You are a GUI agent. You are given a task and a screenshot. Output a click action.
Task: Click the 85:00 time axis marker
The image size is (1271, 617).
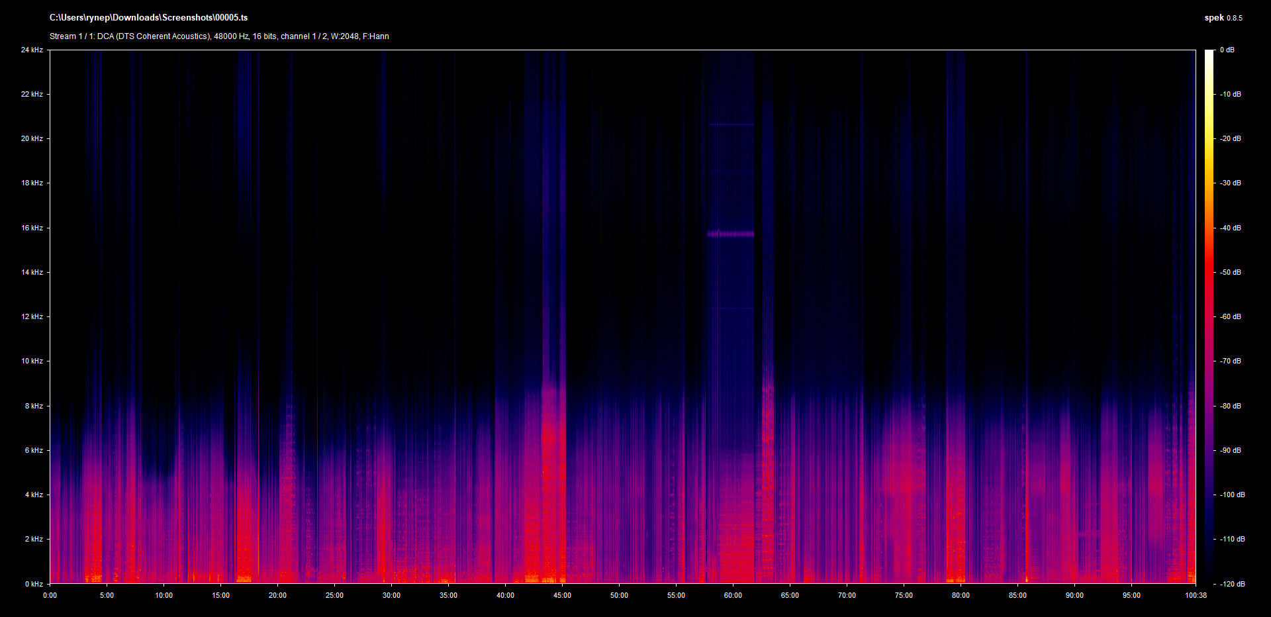pos(1017,596)
